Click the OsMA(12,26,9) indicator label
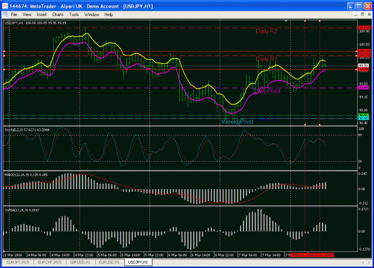The width and height of the screenshot is (374, 268). coord(22,210)
